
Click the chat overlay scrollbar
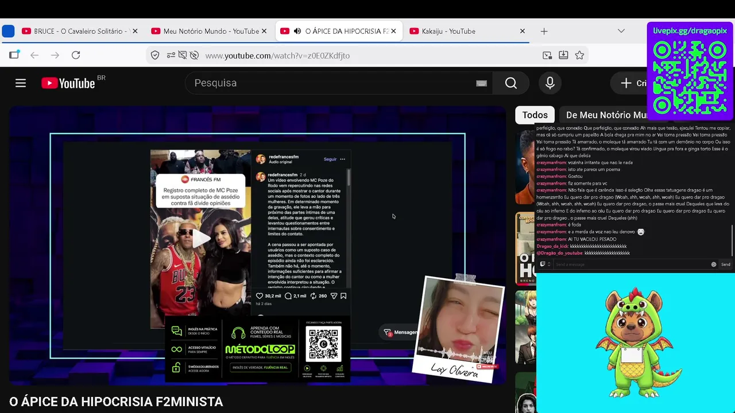(x=732, y=241)
